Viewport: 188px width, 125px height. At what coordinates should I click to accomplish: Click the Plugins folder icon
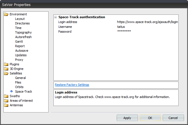point(6,64)
